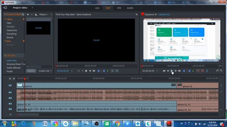Exit project via the top-left back arrow icon
This screenshot has height=127, width=227.
pos(5,8)
